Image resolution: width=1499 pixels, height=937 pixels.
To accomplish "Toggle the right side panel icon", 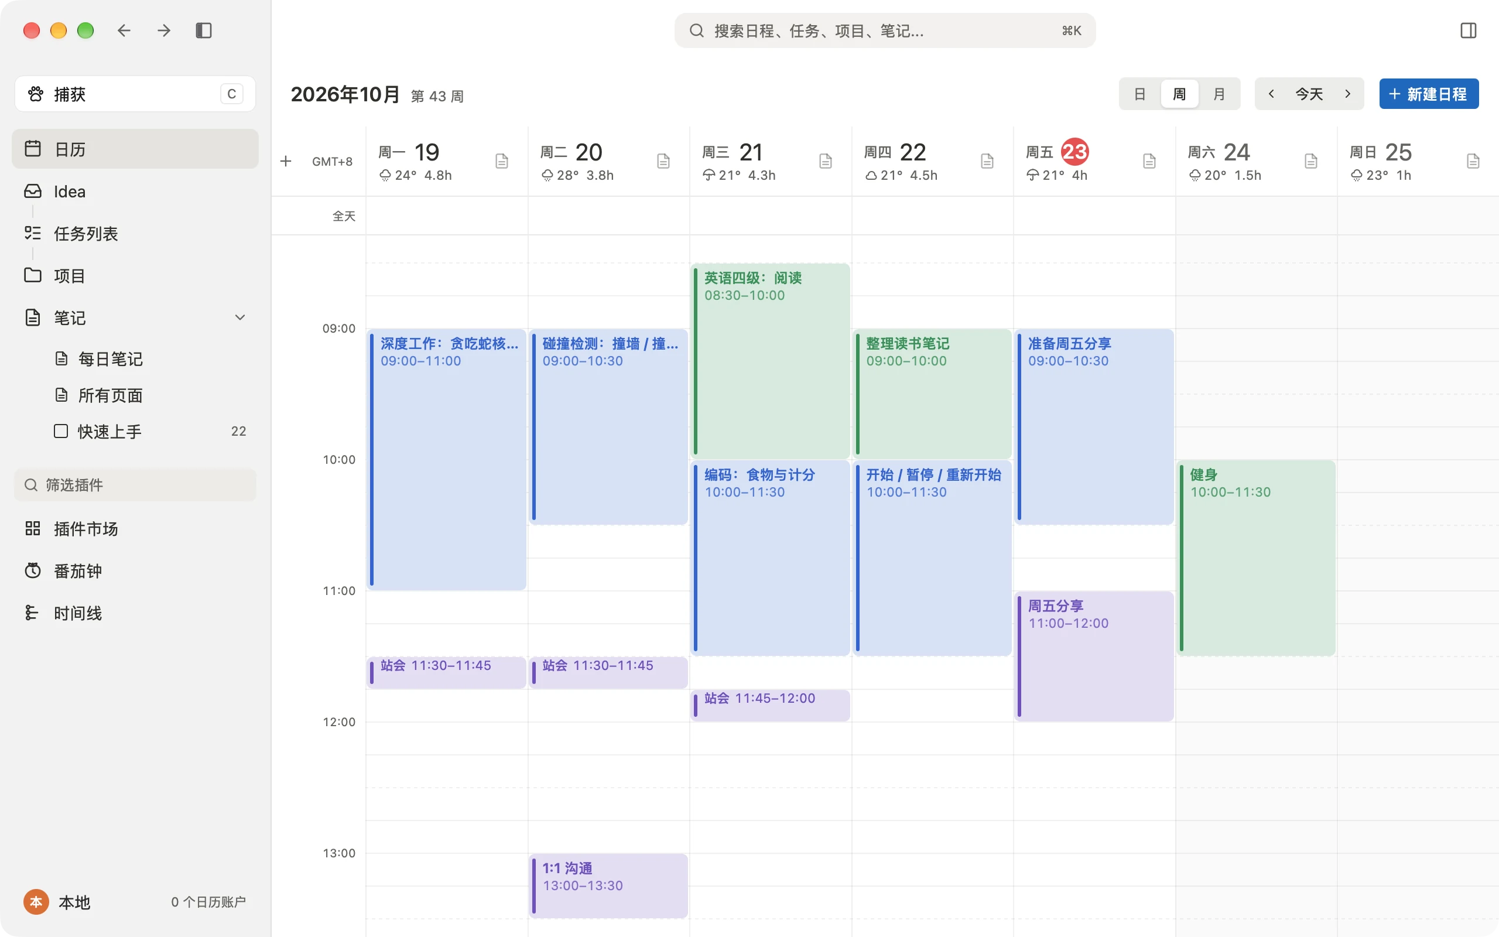I will [x=1468, y=30].
